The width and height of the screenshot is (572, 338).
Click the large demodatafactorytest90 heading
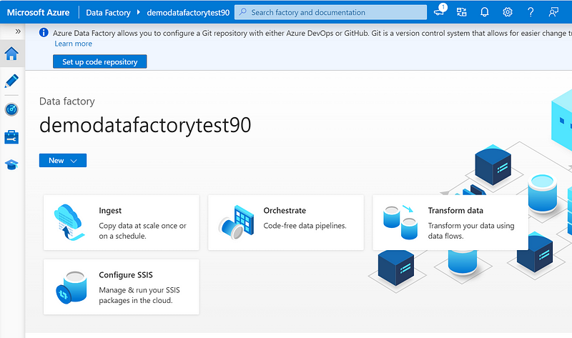tap(145, 125)
